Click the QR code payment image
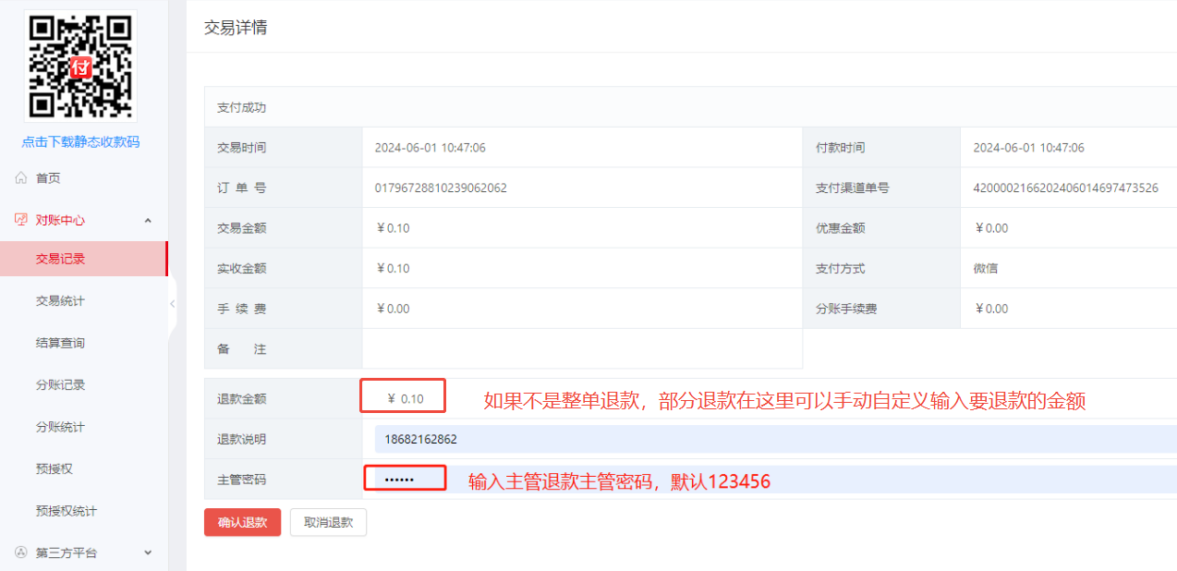The image size is (1177, 571). [x=80, y=66]
